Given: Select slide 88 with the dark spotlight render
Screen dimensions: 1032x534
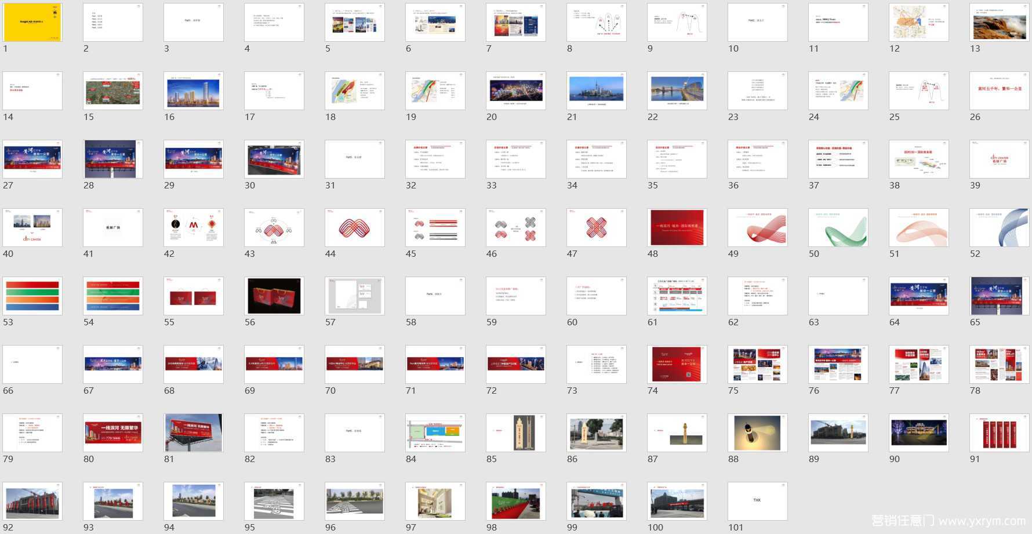Looking at the screenshot, I should coord(757,433).
